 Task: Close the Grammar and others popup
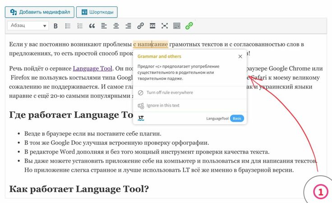pos(240,56)
